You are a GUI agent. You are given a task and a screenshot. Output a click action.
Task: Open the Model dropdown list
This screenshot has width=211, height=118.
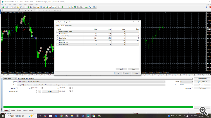(x=164, y=85)
